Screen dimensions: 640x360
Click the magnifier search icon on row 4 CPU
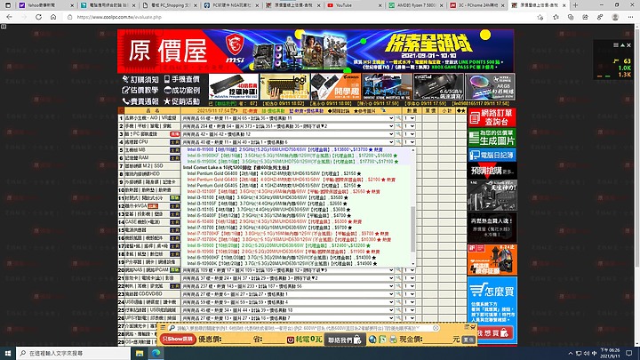(398, 142)
